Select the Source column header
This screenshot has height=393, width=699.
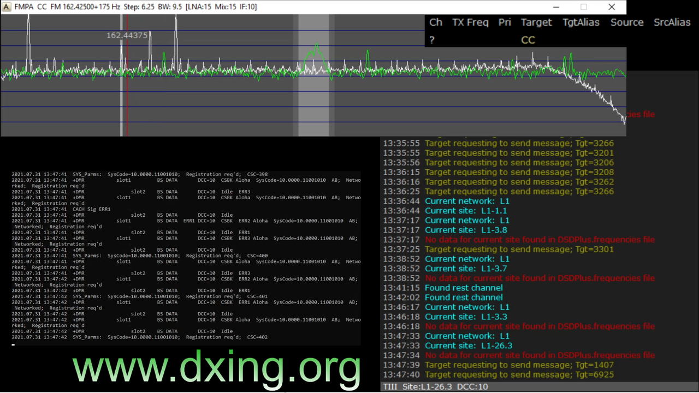tap(627, 22)
